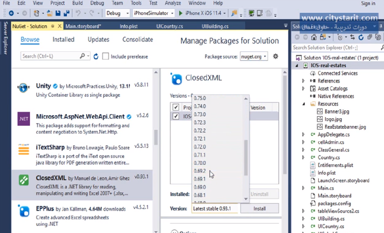Click the Open File toolbar icon
The width and height of the screenshot is (384, 233).
click(49, 13)
